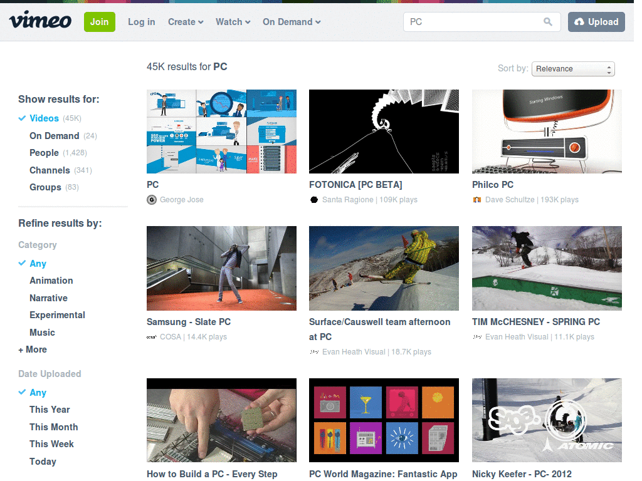Click Dave Schultze author name

[510, 200]
